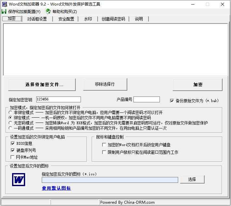The width and height of the screenshot is (231, 206).
Task: Open the 安全配置 tab
Action: pyautogui.click(x=66, y=19)
